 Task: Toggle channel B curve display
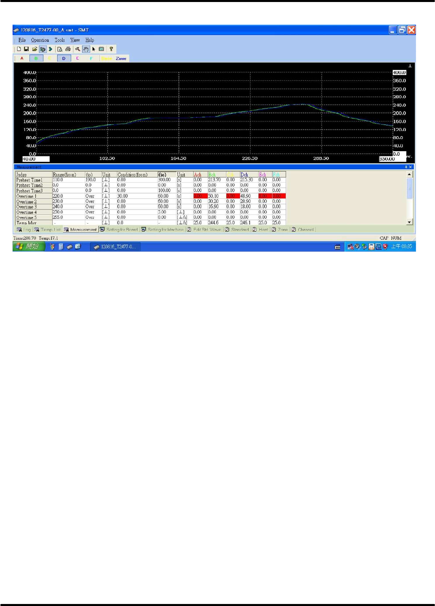coord(36,58)
